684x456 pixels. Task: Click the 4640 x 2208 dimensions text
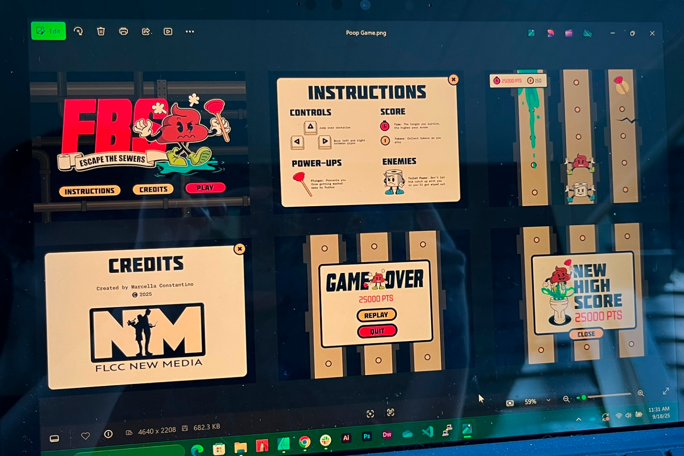pos(157,430)
